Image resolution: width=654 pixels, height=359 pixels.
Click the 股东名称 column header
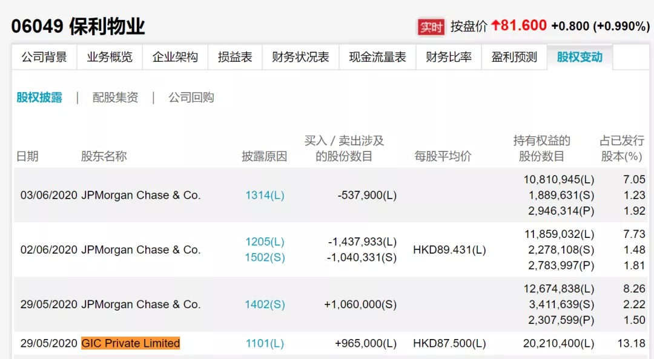(104, 156)
